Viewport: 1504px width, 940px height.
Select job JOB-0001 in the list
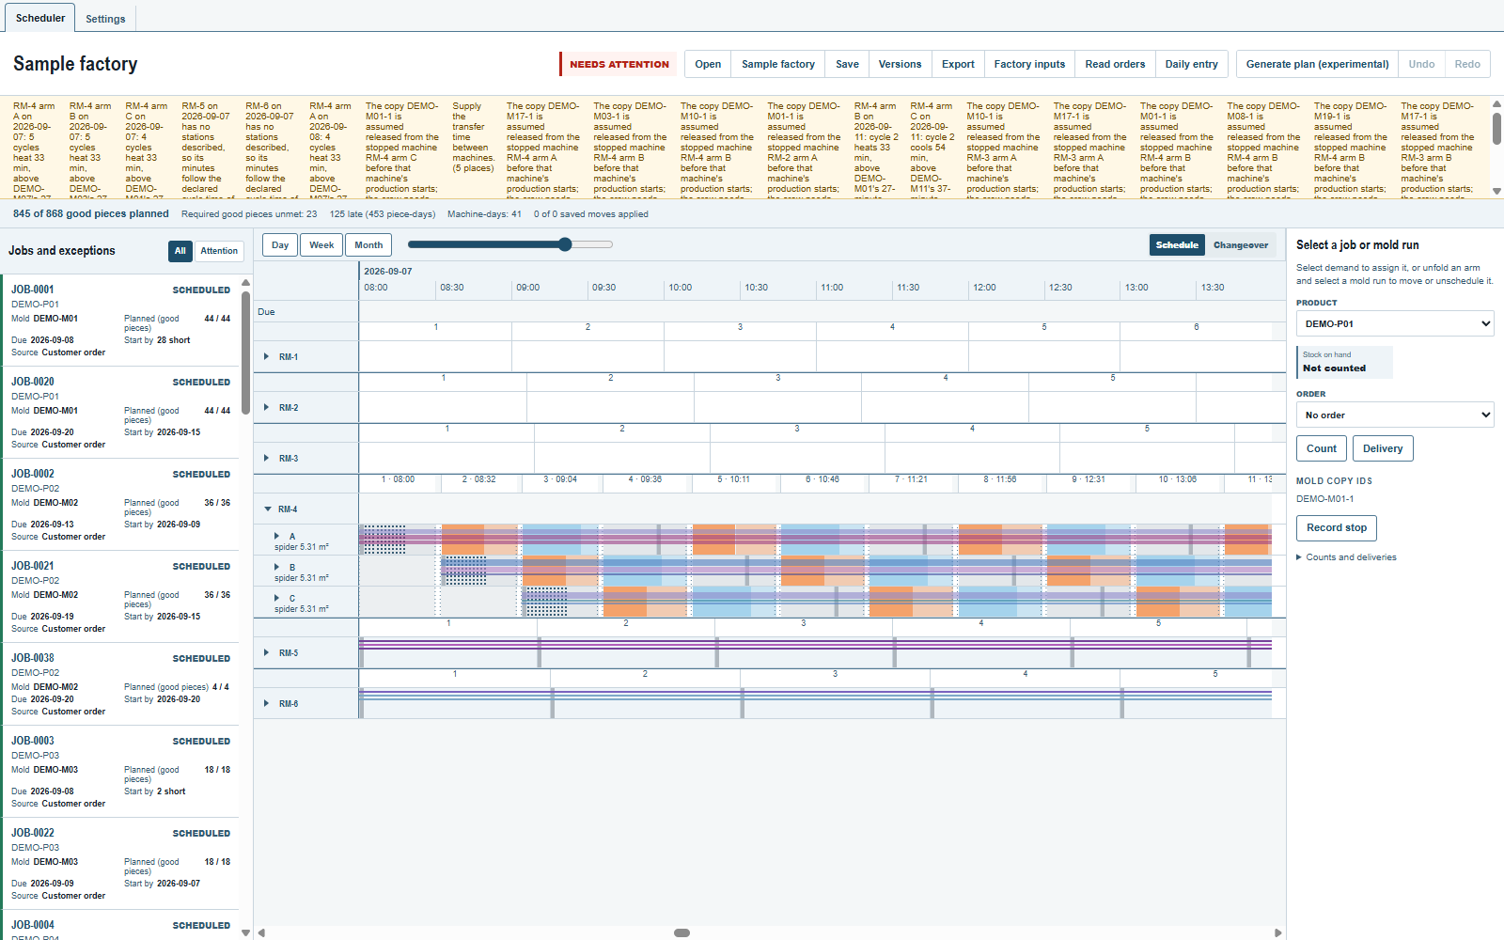click(120, 321)
